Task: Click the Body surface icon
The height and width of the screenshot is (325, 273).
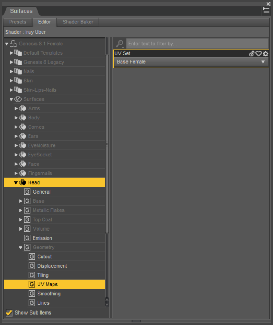Action: click(23, 118)
